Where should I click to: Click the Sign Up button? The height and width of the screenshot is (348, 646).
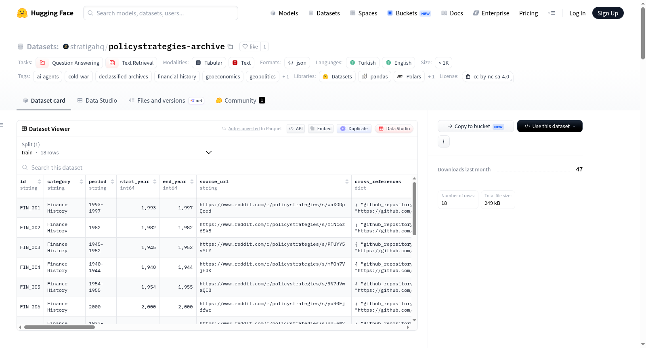[608, 13]
